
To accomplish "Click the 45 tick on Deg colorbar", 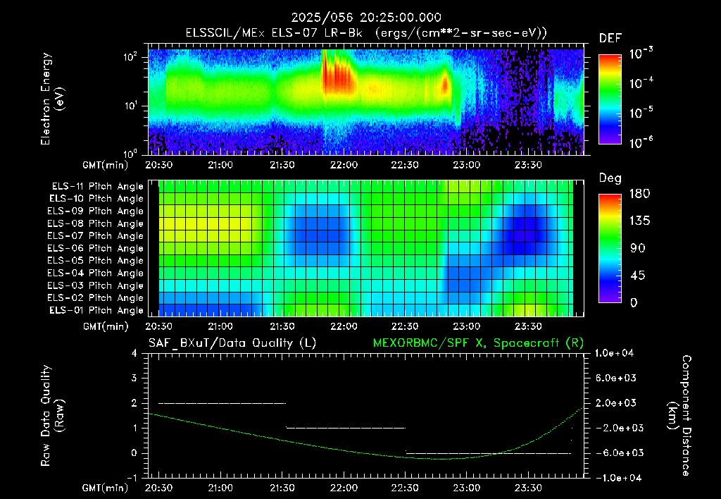I will [x=637, y=276].
